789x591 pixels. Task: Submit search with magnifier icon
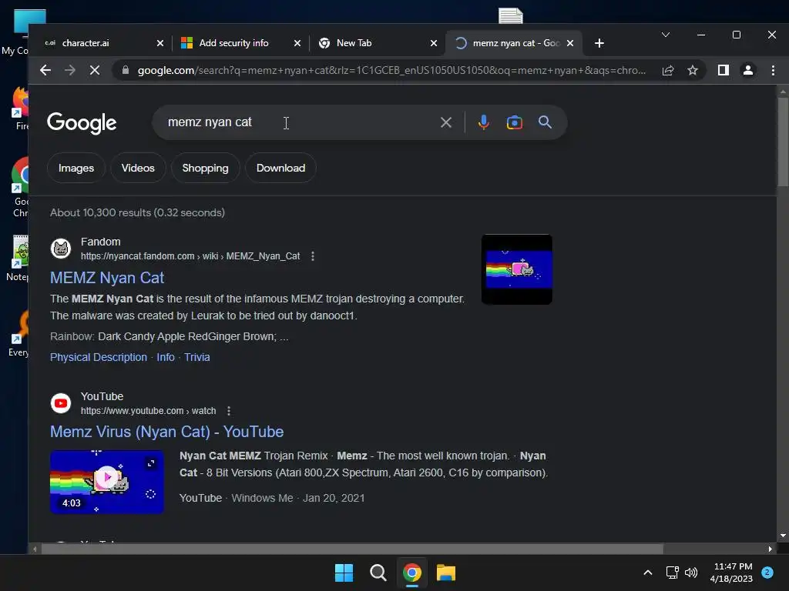coord(545,122)
